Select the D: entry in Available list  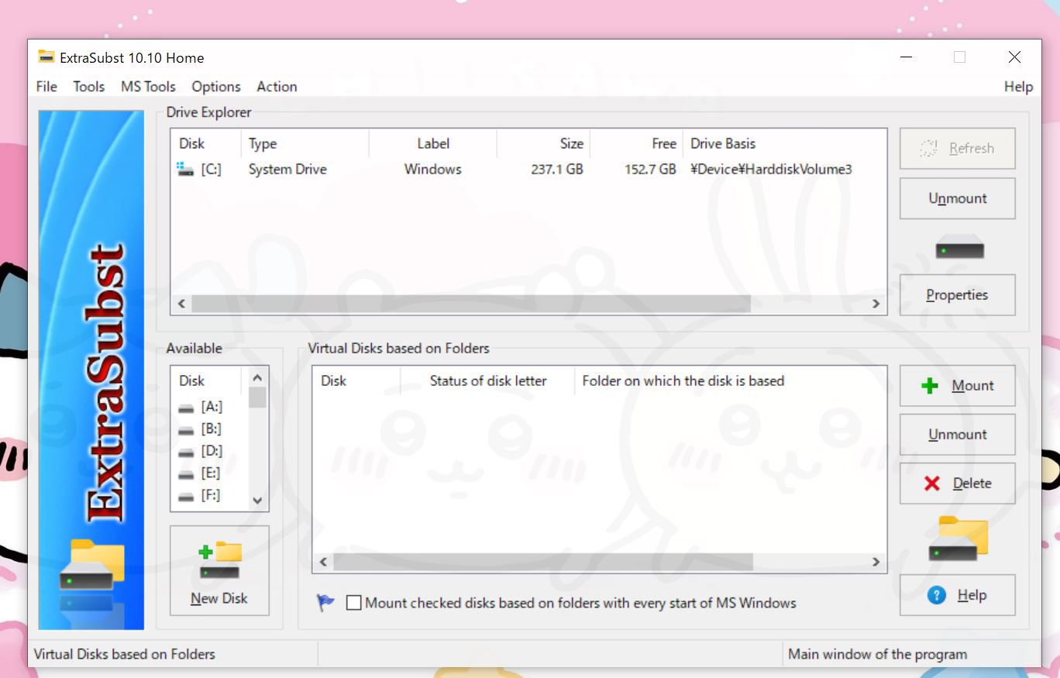211,451
